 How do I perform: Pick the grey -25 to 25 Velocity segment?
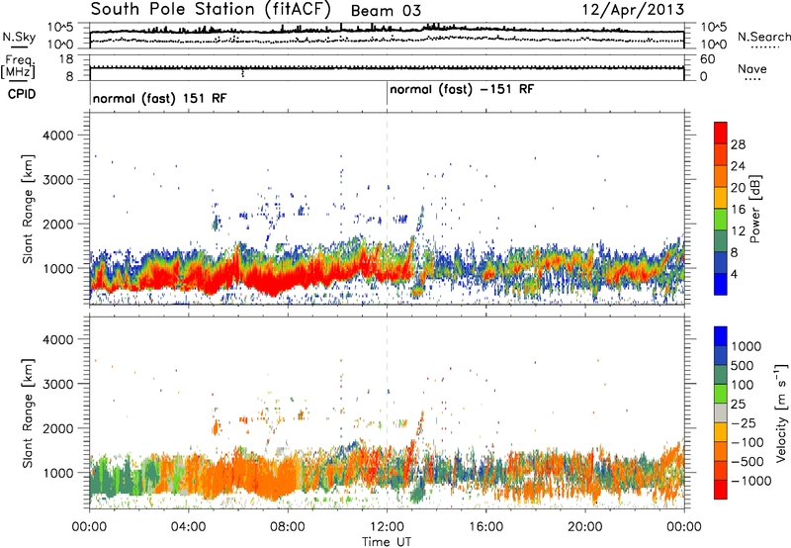pos(721,412)
